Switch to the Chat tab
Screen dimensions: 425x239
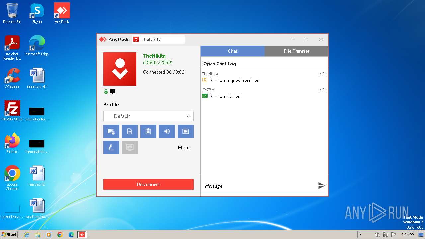232,51
